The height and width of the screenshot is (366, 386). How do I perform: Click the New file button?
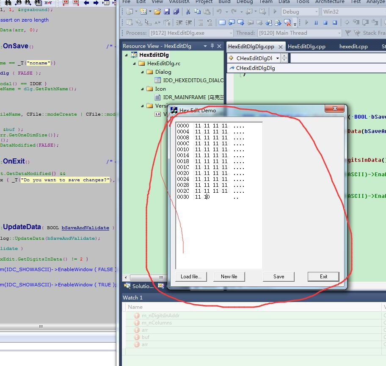click(229, 276)
